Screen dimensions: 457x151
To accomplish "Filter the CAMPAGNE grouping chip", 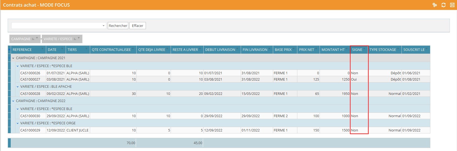I will 37,38.
